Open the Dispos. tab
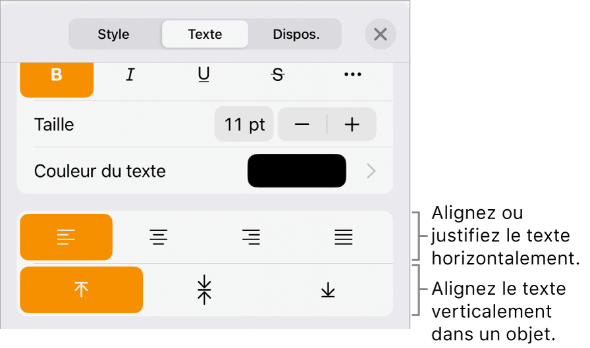The image size is (590, 348). tap(296, 34)
